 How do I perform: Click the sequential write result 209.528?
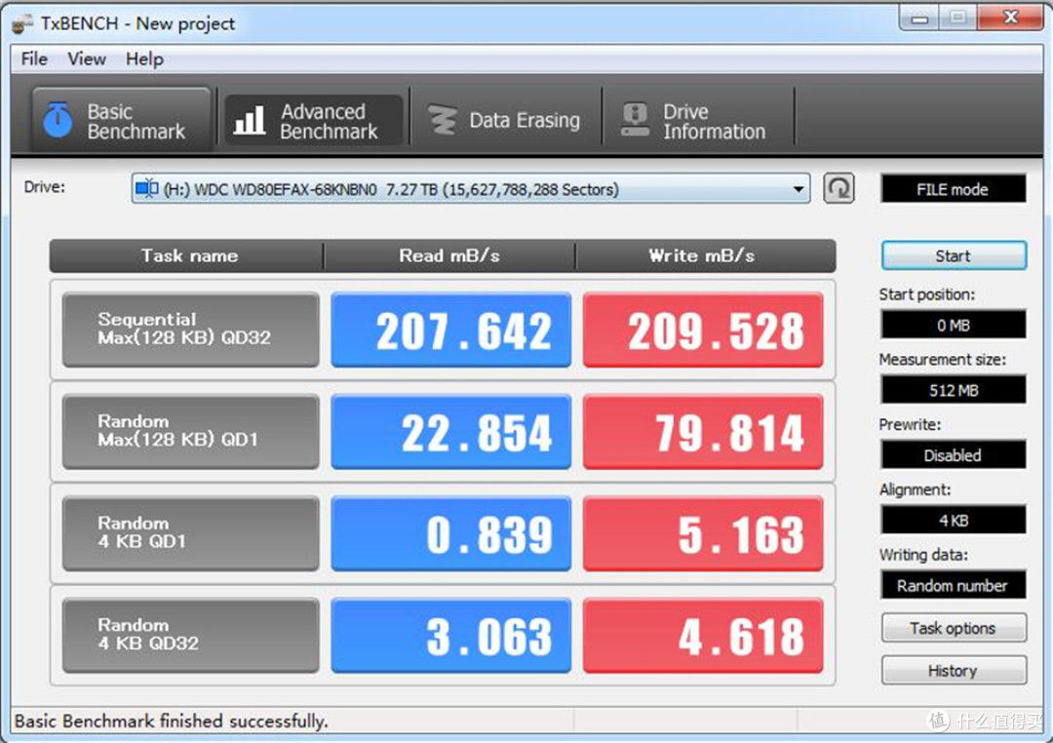tap(703, 330)
